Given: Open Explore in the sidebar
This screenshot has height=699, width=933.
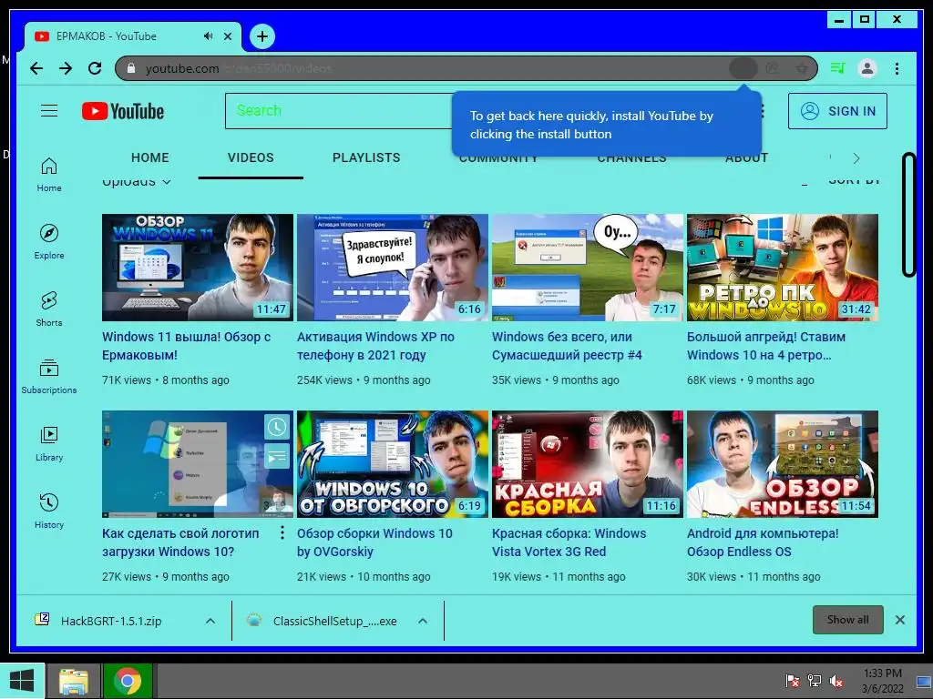Looking at the screenshot, I should (49, 242).
